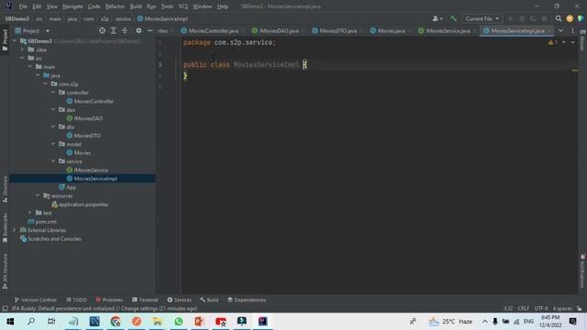587x330 pixels.
Task: Expand the test folder
Action: (x=30, y=213)
